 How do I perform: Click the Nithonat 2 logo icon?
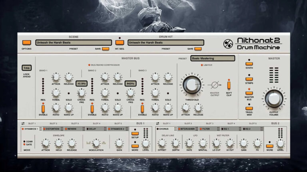coord(228,44)
